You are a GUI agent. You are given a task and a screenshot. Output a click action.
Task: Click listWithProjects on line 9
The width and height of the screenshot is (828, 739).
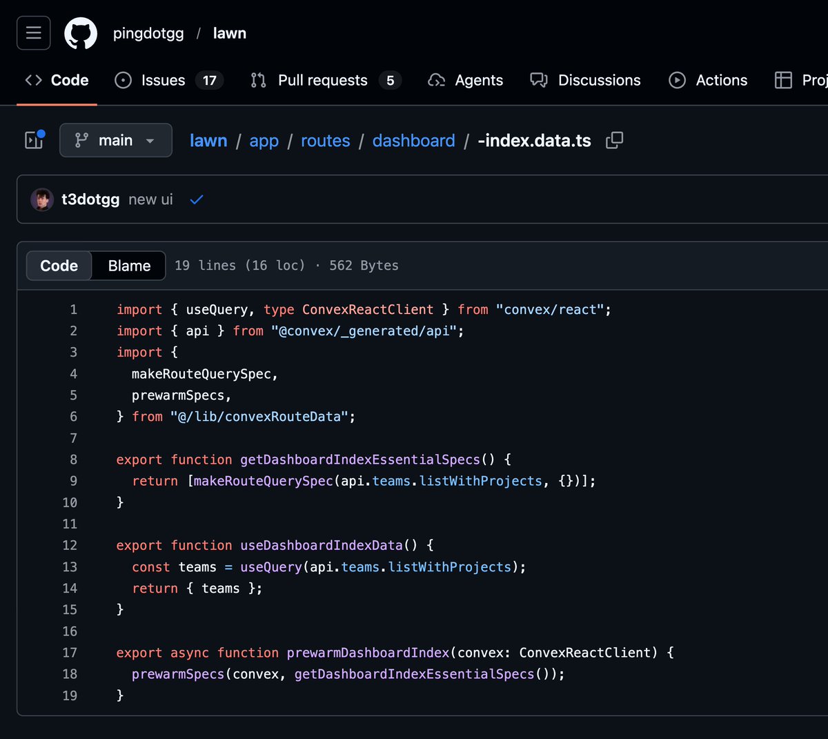[x=481, y=481]
